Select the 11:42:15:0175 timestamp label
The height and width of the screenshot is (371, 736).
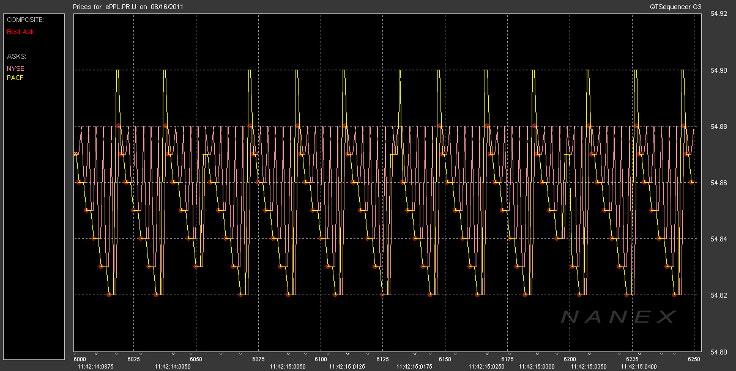coord(414,367)
